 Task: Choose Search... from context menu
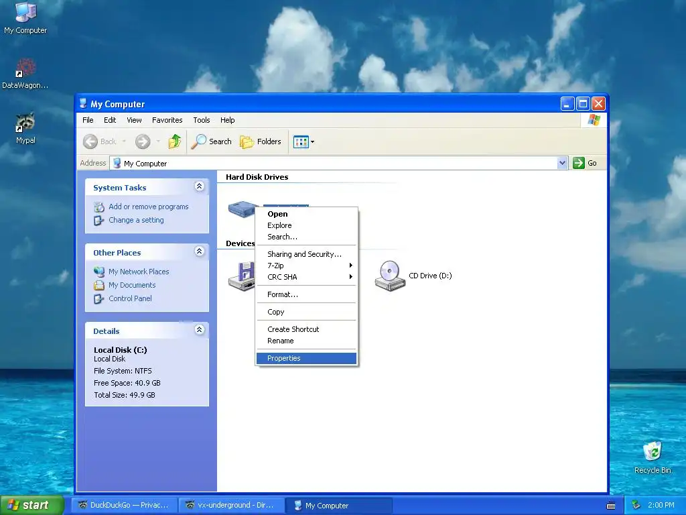[x=306, y=237]
